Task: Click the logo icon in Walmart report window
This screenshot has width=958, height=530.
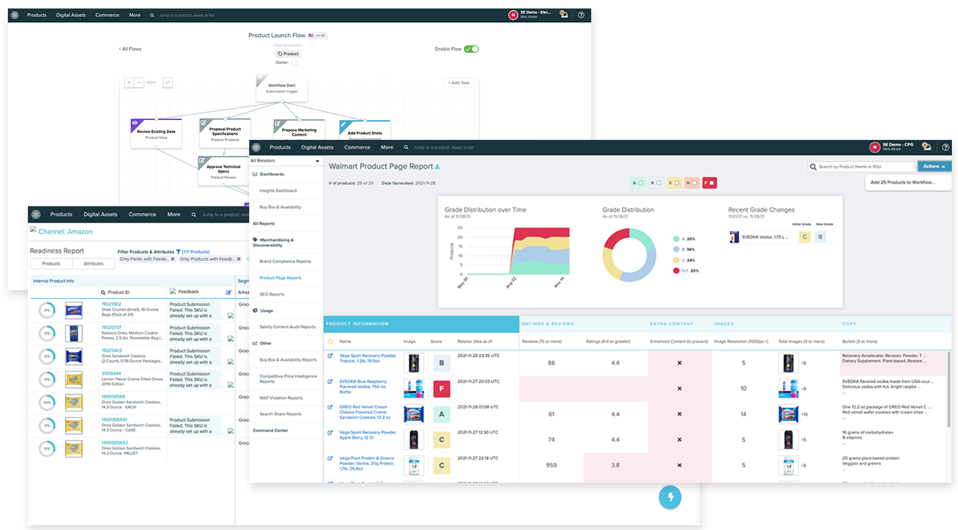Action: click(x=256, y=147)
